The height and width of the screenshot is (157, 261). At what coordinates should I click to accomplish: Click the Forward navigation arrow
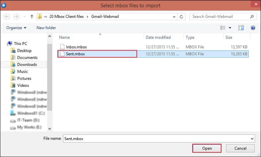pyautogui.click(x=16, y=17)
